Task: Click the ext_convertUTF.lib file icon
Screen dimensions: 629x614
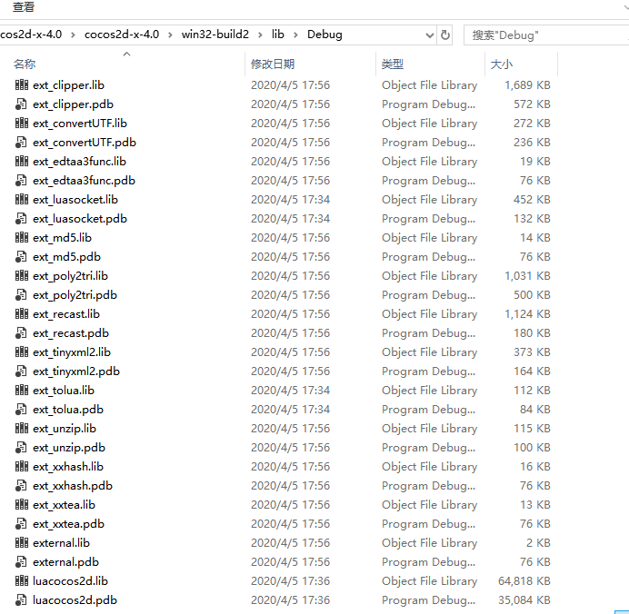Action: point(21,123)
